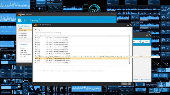Click the results list scrollbar down arrow

click(129, 64)
